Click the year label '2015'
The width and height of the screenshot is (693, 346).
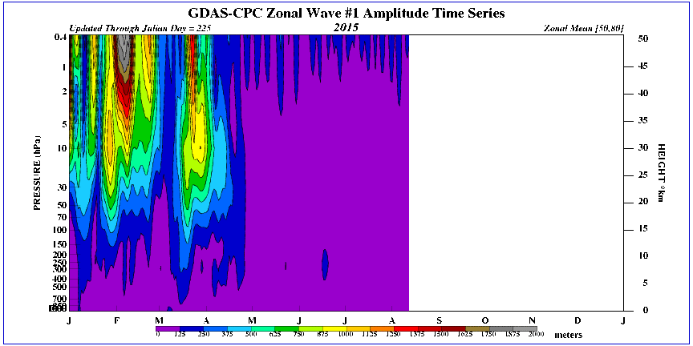(346, 28)
